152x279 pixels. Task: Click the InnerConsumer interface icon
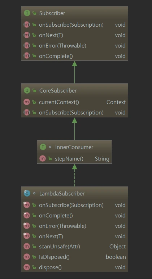click(43, 147)
